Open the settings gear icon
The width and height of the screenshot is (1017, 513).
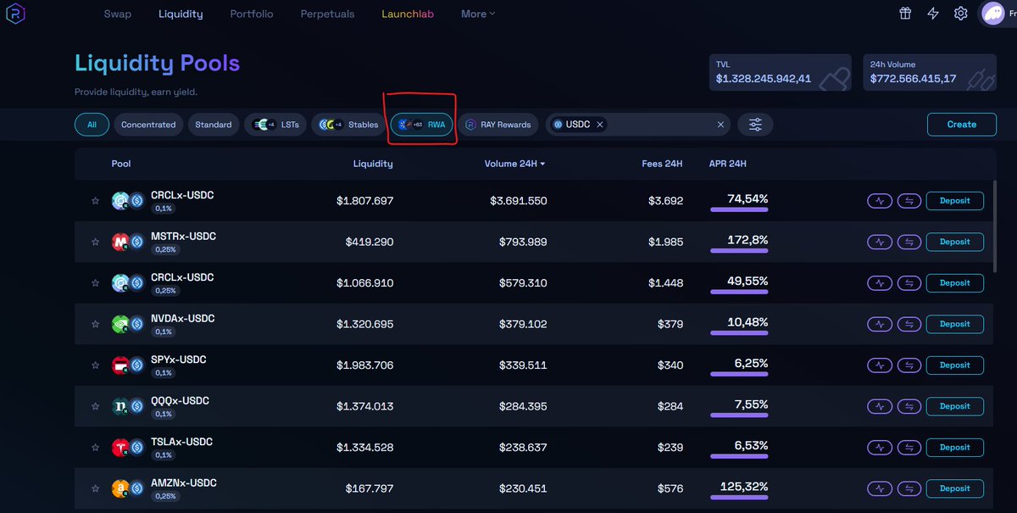pos(960,14)
